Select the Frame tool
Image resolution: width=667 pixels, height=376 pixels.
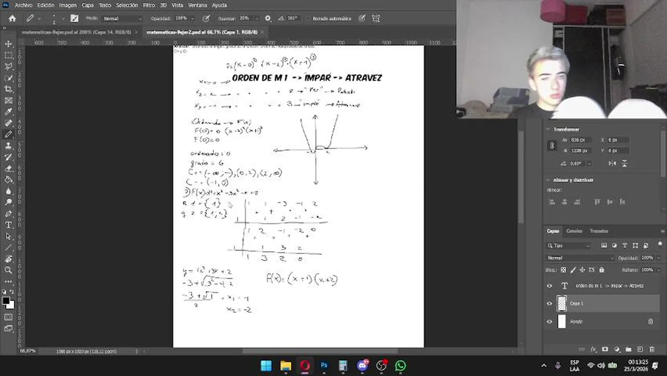(x=8, y=101)
